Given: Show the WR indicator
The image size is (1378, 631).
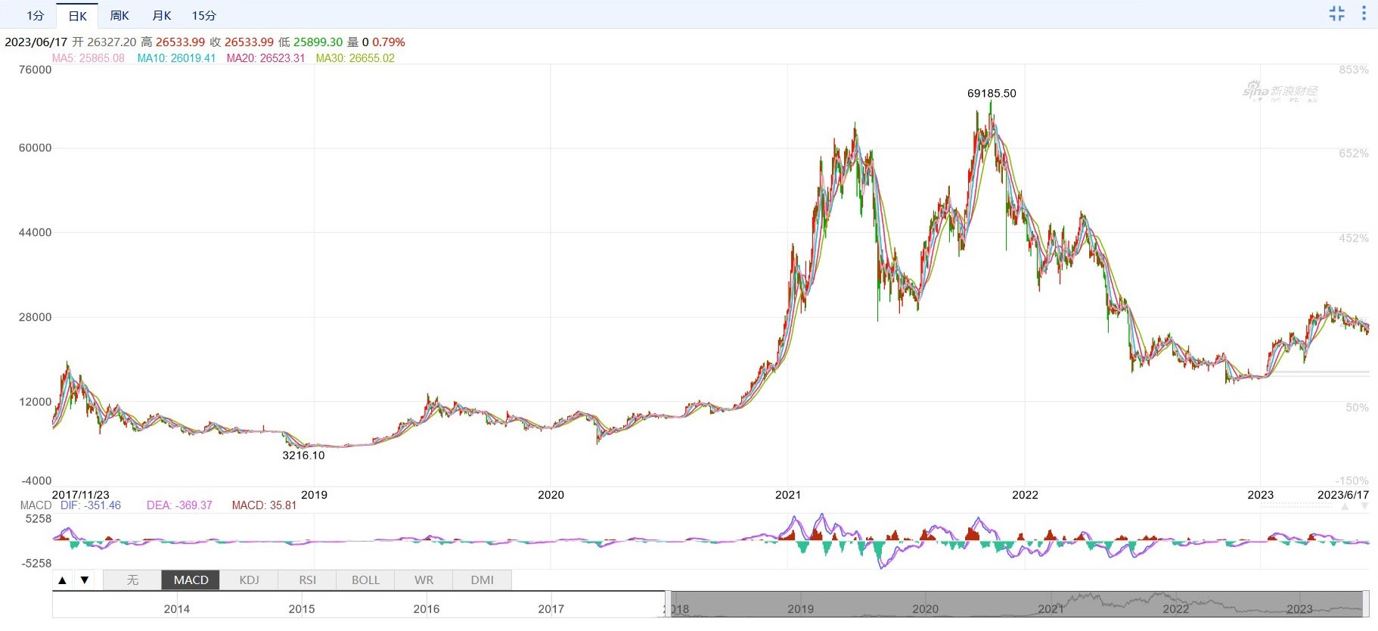Looking at the screenshot, I should coord(424,580).
